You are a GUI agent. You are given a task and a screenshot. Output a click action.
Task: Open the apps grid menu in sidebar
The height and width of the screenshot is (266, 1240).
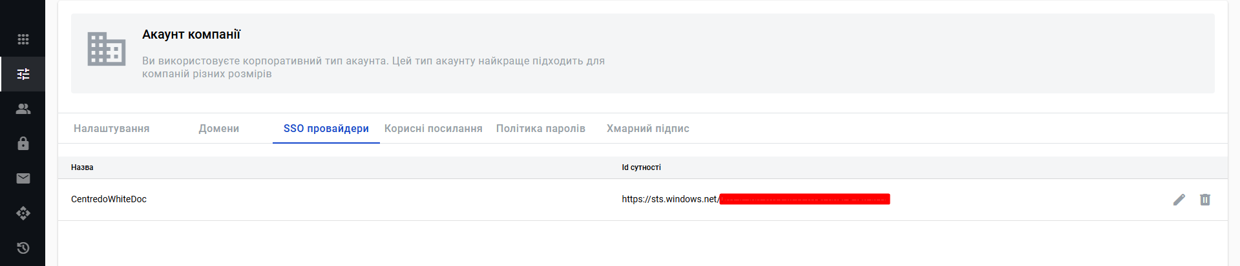(23, 39)
